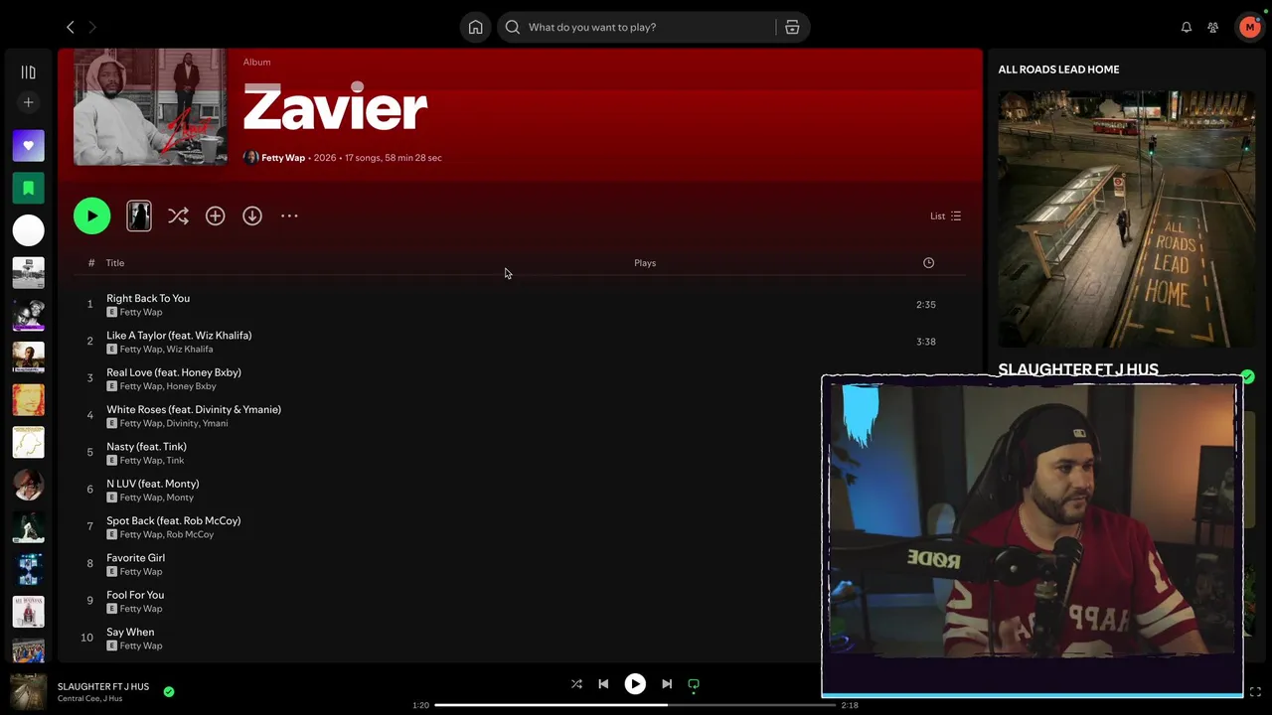The height and width of the screenshot is (715, 1272).
Task: Open Tink artist link on track 5
Action: 175,461
